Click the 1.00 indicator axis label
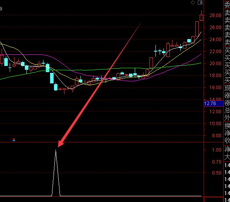 coord(217,150)
